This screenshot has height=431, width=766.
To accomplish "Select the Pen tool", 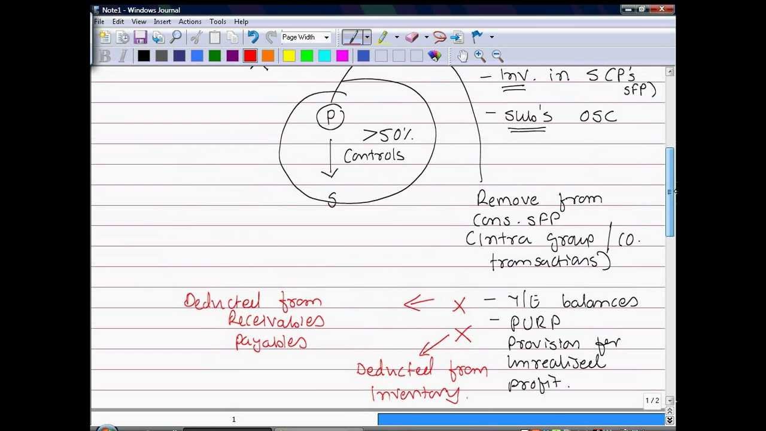I will [x=352, y=37].
